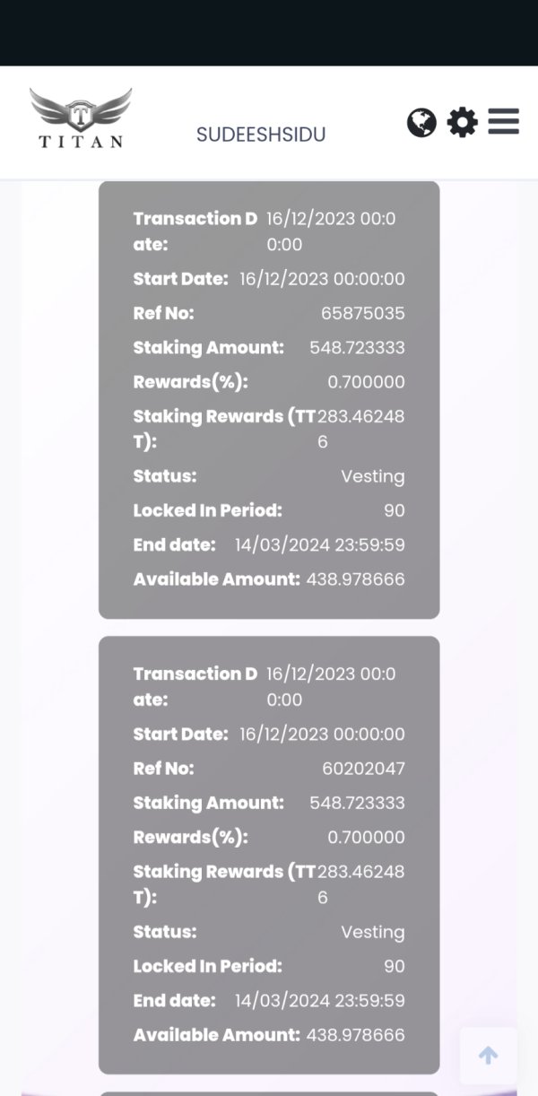Viewport: 538px width, 1096px height.
Task: Click Vesting status in the 60202047 card
Action: [372, 932]
